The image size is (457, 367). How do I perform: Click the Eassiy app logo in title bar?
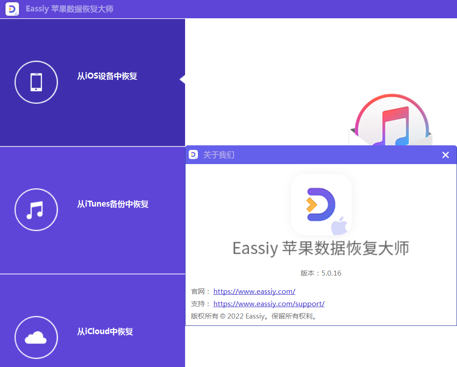(12, 9)
